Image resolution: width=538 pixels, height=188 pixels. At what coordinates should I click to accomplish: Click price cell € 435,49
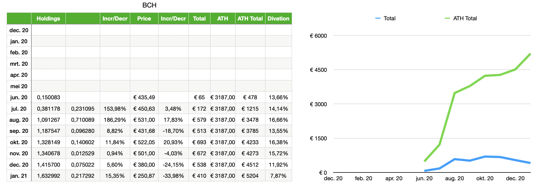coord(144,97)
